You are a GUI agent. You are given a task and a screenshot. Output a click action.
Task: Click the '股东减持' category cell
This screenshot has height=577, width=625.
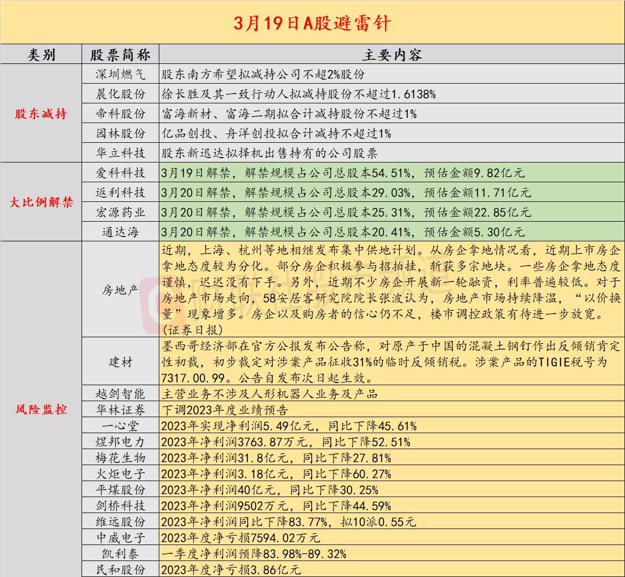tap(41, 113)
